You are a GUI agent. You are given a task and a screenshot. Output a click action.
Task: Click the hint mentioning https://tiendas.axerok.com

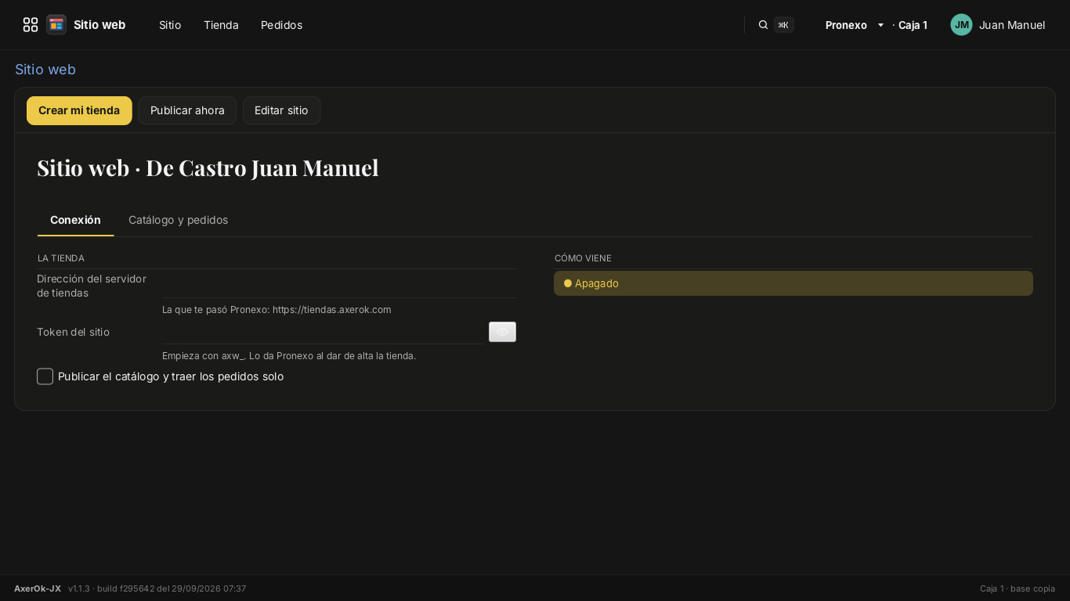(x=277, y=310)
